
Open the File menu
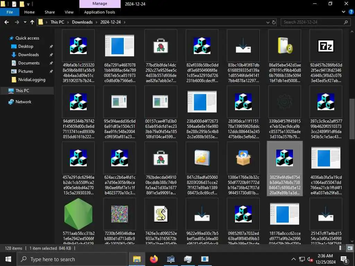pyautogui.click(x=10, y=12)
